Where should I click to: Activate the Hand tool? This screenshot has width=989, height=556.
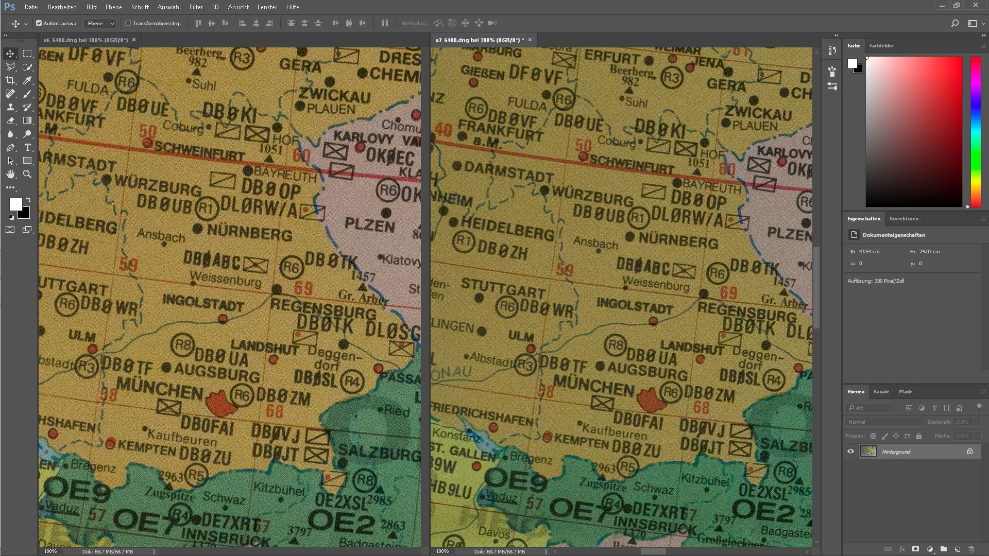coord(10,174)
